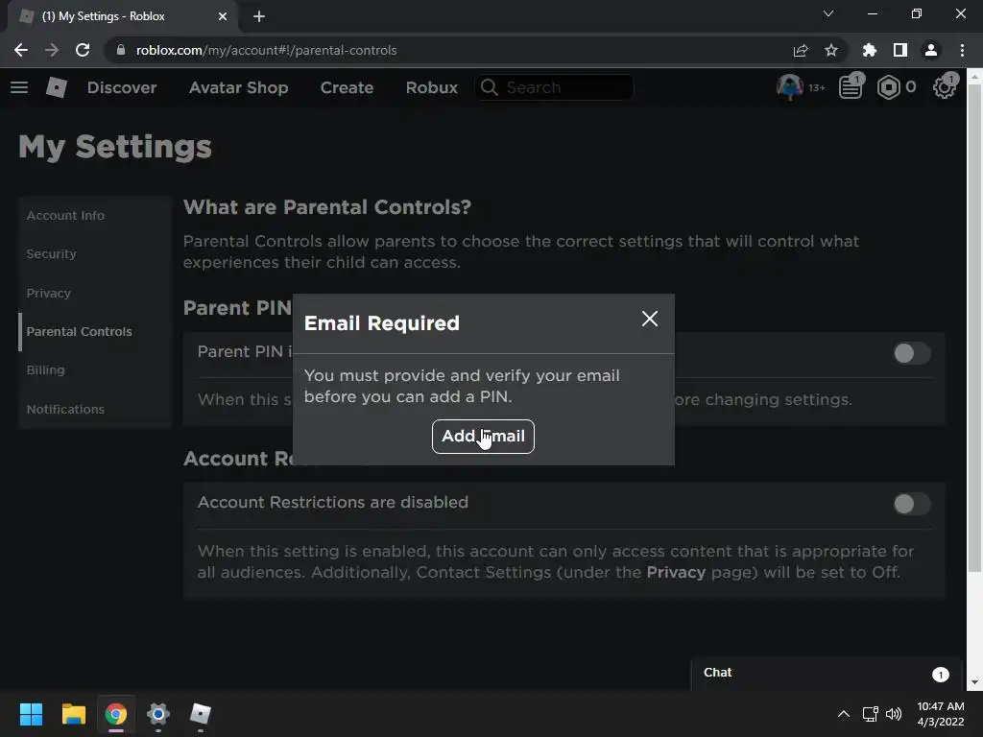Open a new browser tab
The width and height of the screenshot is (983, 737).
click(259, 16)
